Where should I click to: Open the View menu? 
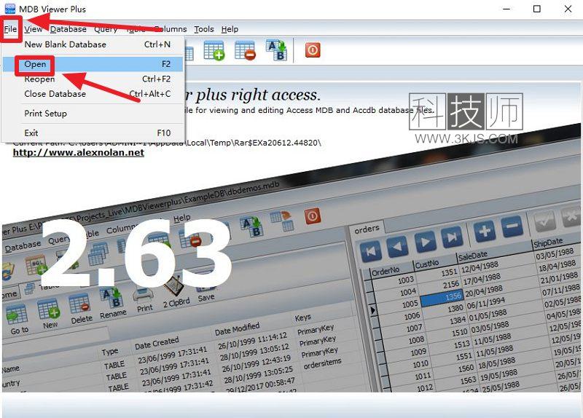click(33, 29)
